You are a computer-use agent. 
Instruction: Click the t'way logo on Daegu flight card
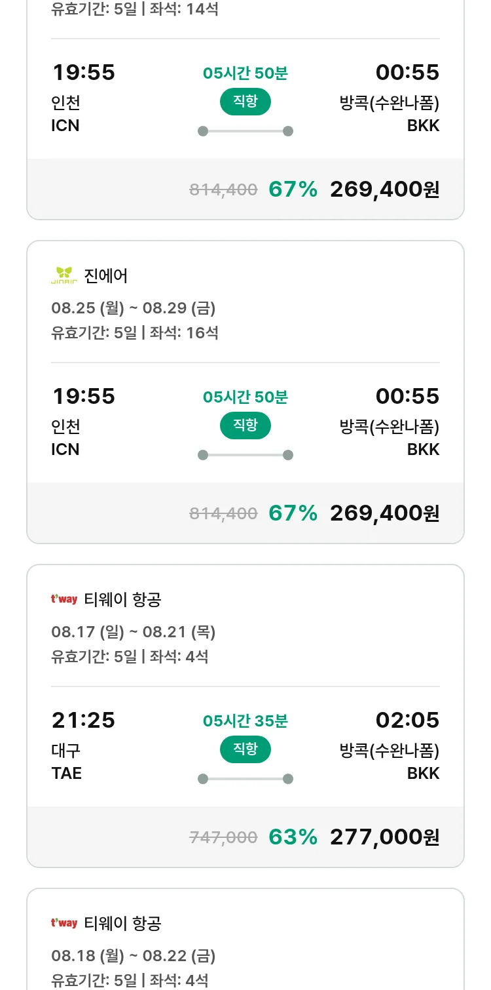(64, 599)
